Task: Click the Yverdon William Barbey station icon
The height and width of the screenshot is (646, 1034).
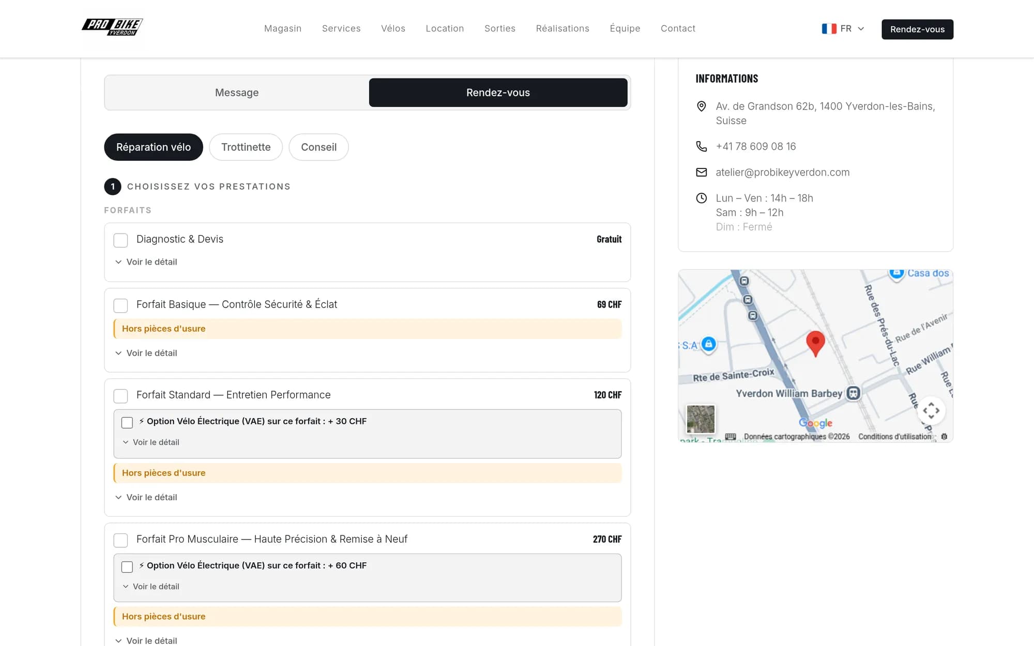Action: [x=853, y=393]
